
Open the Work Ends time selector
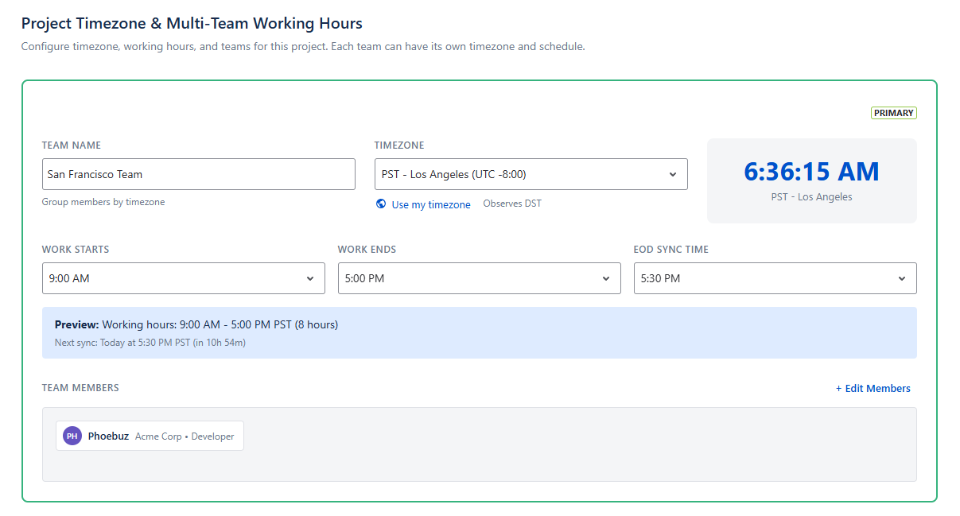(x=480, y=278)
